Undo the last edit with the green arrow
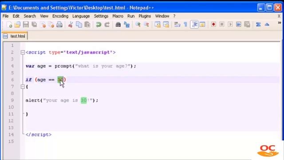 click(x=99, y=24)
